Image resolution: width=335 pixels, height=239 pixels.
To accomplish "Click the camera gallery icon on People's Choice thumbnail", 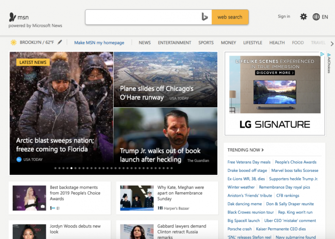I will click(x=43, y=206).
